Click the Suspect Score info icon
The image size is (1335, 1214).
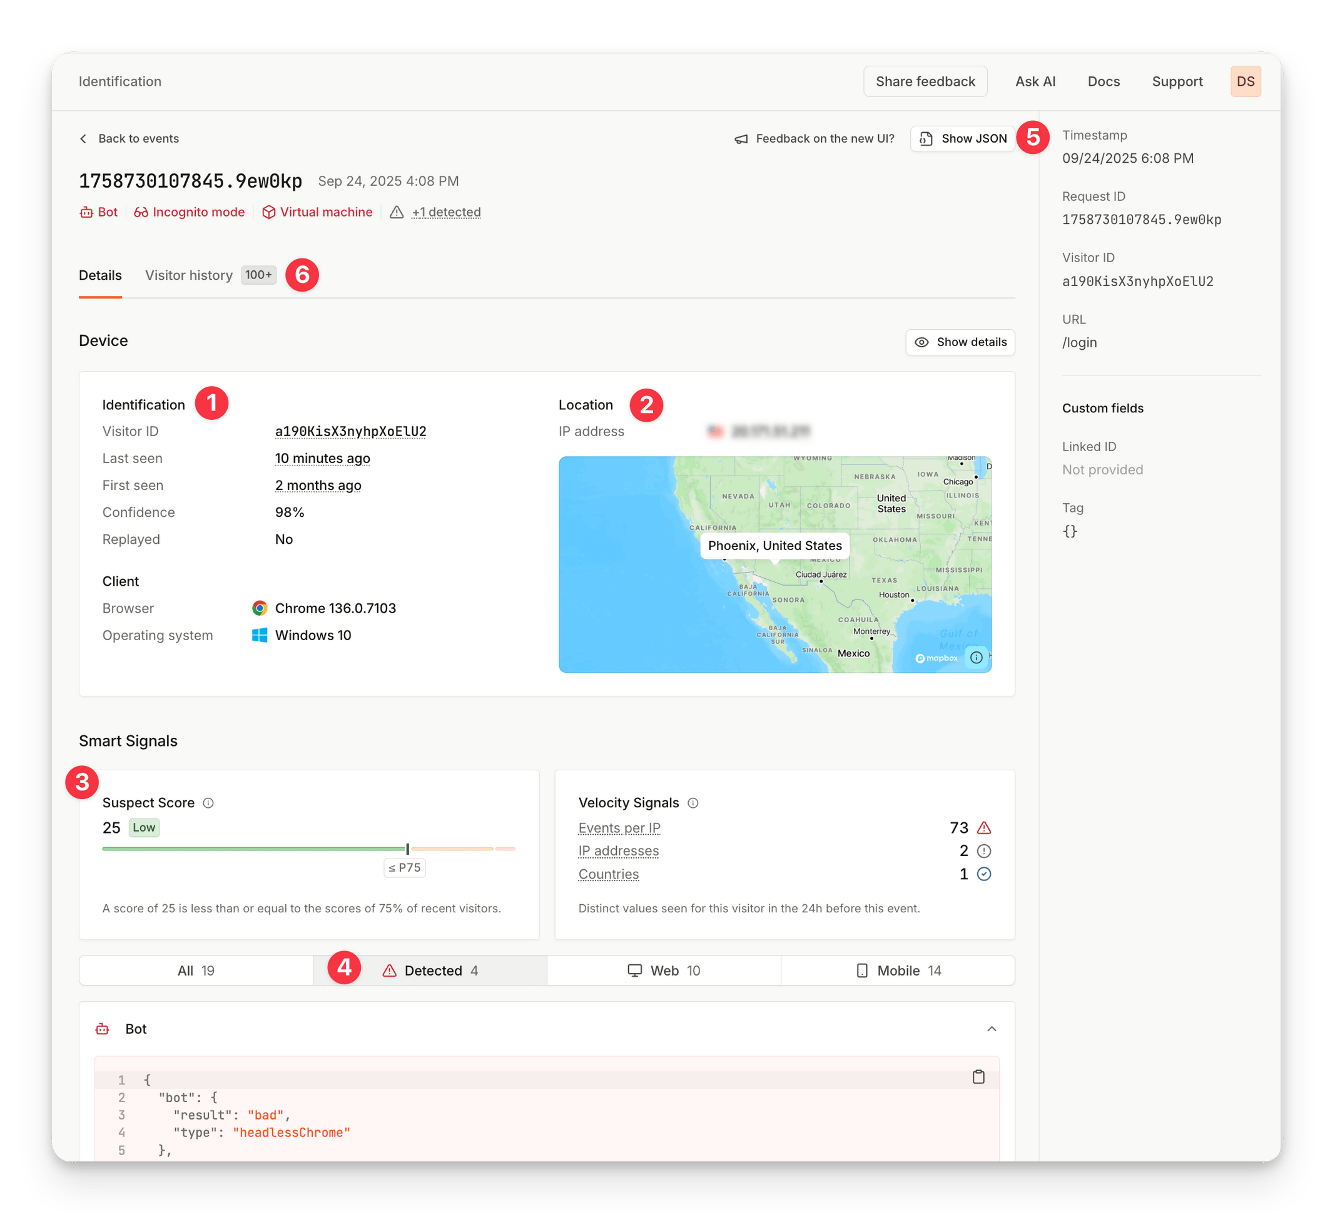pyautogui.click(x=208, y=804)
